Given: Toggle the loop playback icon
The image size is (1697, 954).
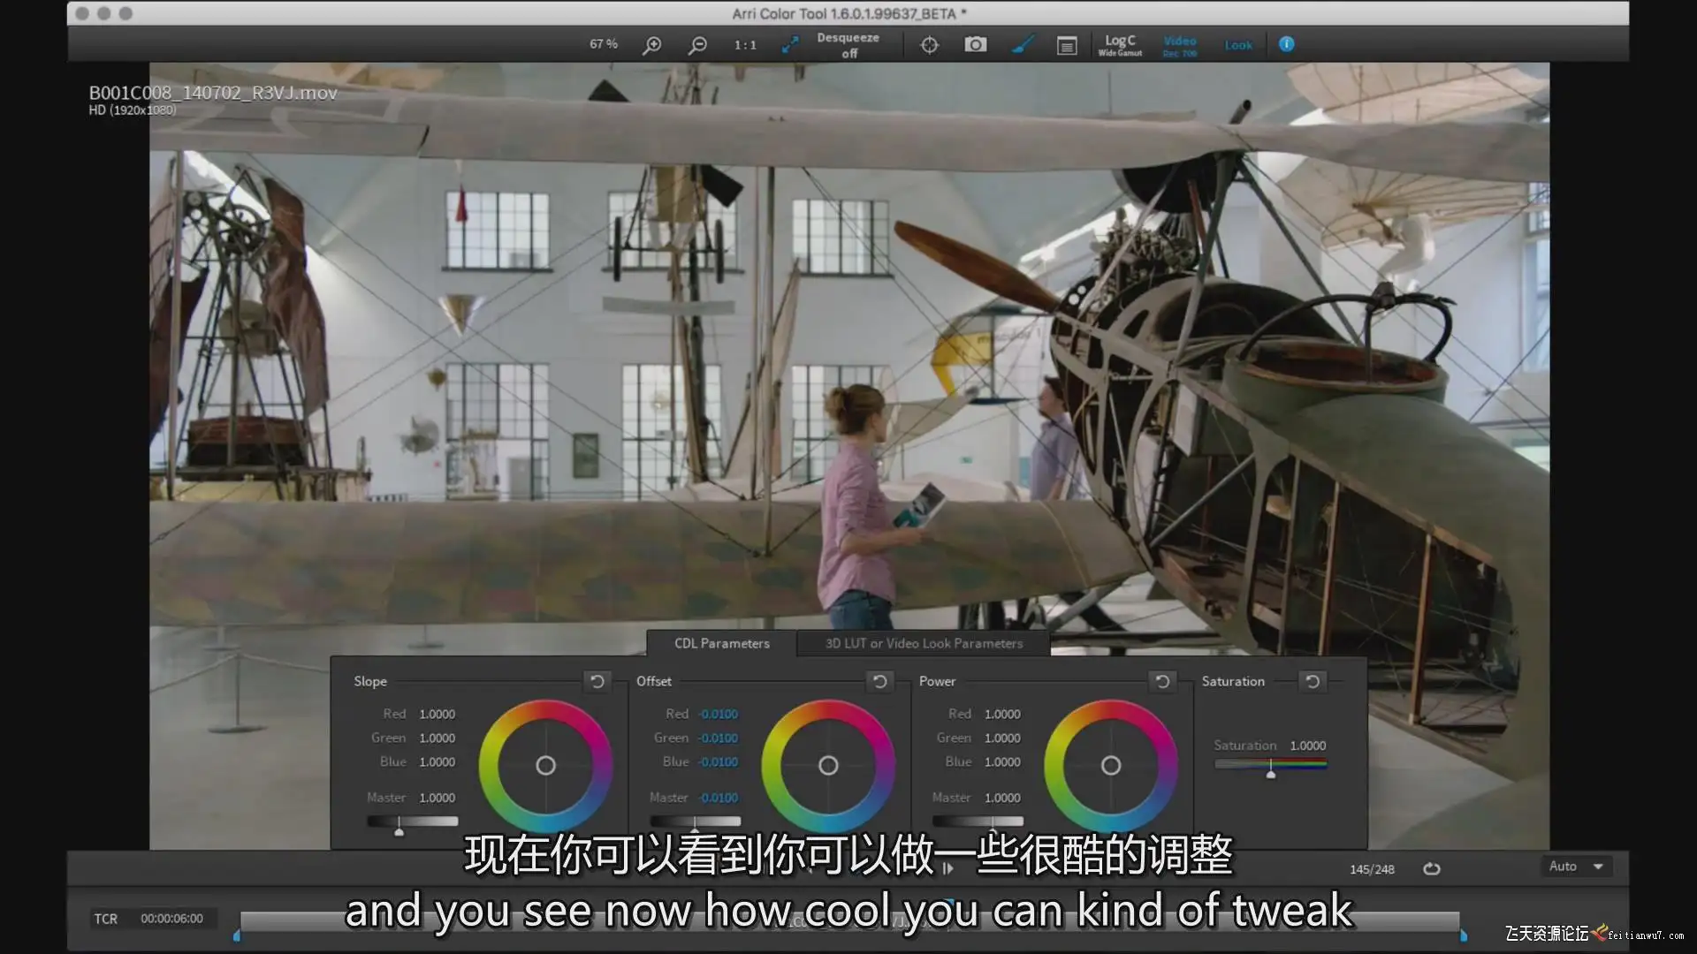Looking at the screenshot, I should tap(1431, 869).
